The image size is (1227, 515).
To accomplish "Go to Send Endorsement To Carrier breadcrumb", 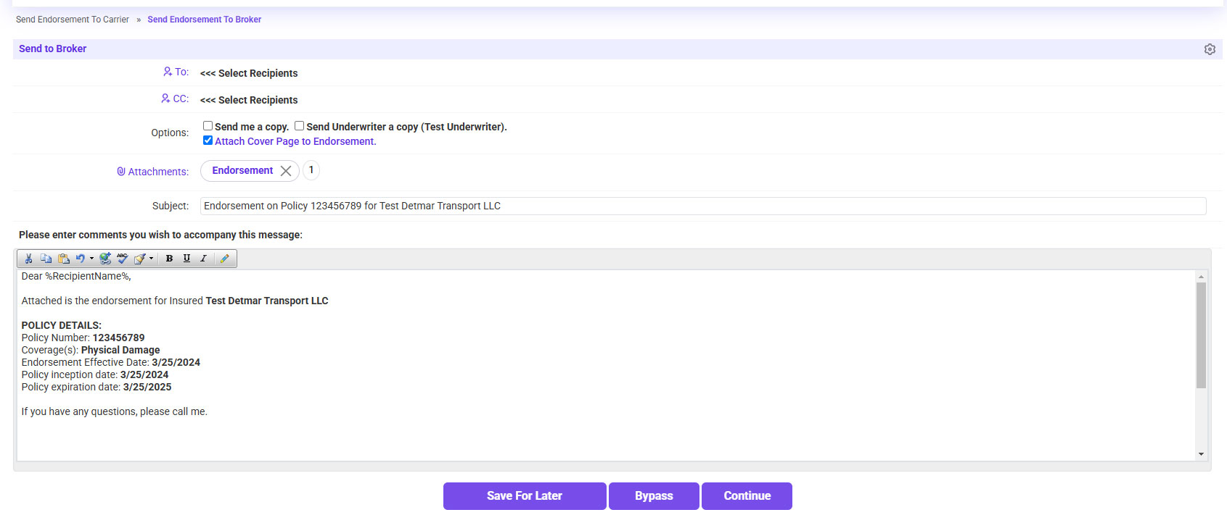I will (73, 20).
